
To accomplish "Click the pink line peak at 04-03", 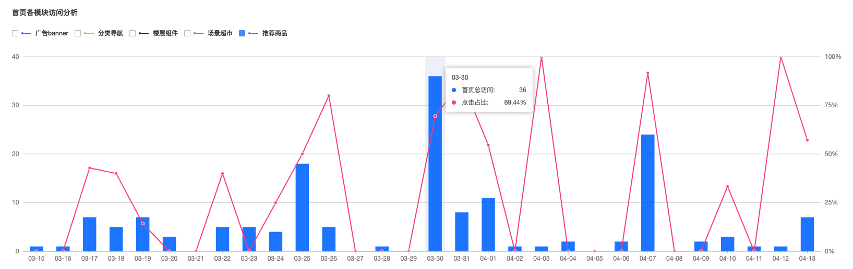I will pos(542,57).
